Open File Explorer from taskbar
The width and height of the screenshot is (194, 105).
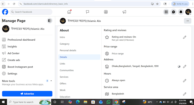[85, 102]
